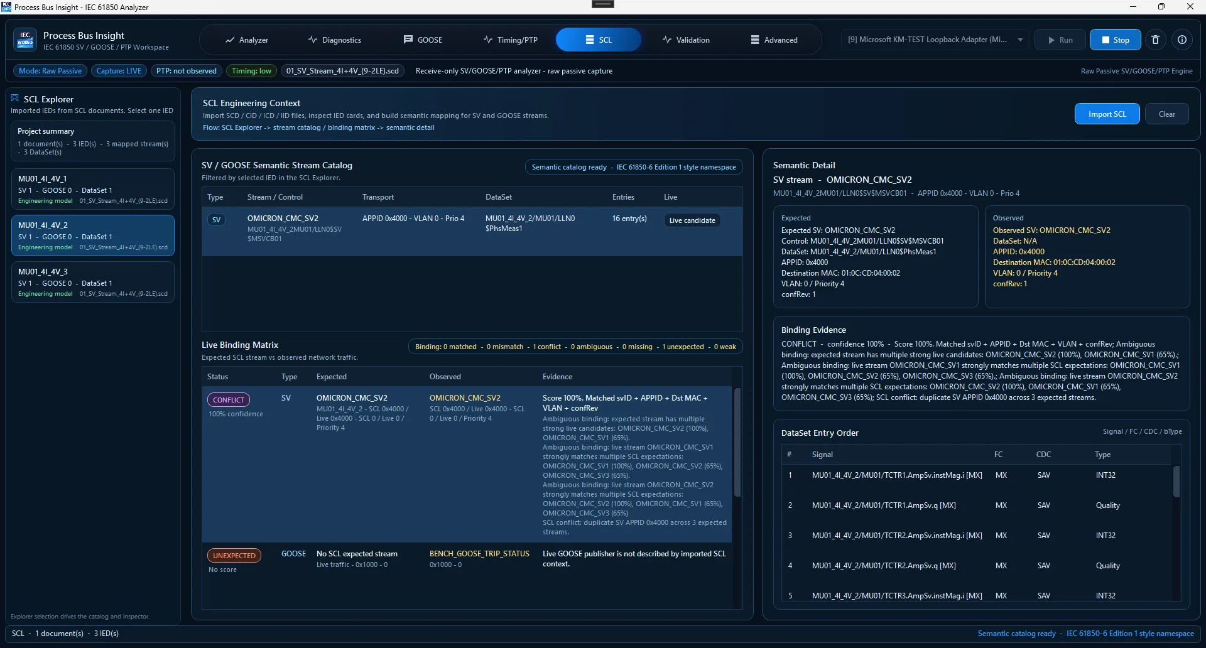
Task: Click the Live candidate badge
Action: 692,220
